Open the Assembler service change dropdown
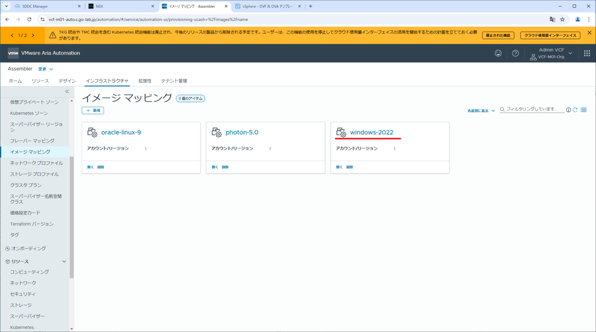This screenshot has height=332, width=596. [46, 69]
